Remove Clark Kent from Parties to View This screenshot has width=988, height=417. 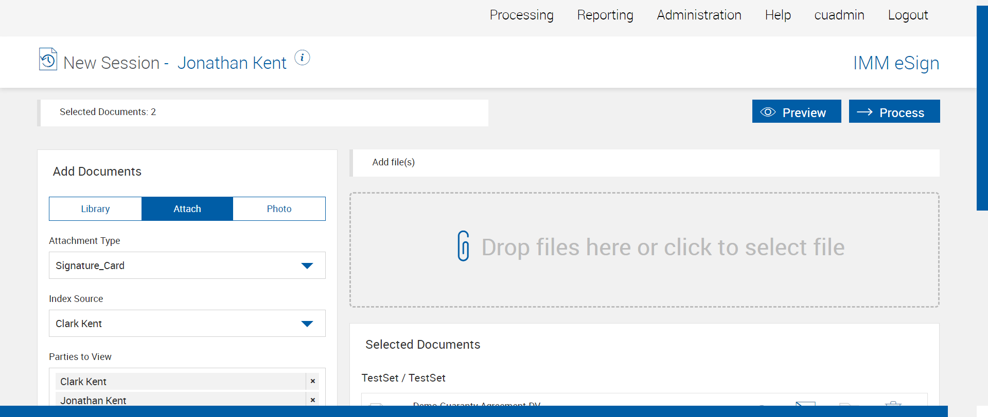point(312,381)
